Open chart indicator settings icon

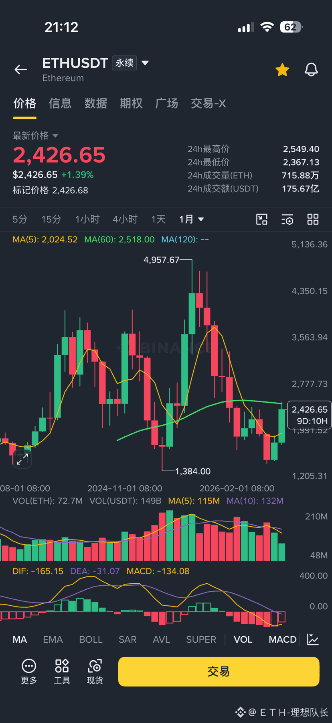point(287,219)
